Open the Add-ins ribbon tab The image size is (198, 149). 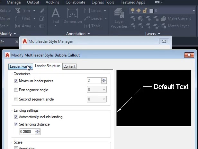point(52,2)
